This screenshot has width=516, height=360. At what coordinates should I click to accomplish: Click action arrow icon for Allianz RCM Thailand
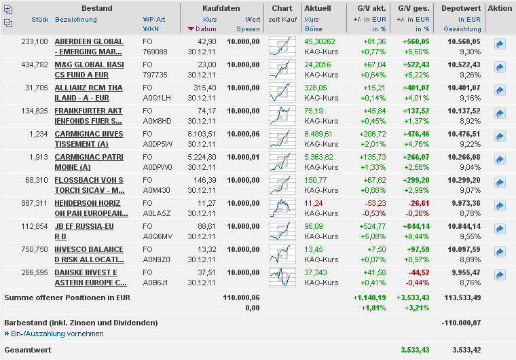pyautogui.click(x=500, y=90)
